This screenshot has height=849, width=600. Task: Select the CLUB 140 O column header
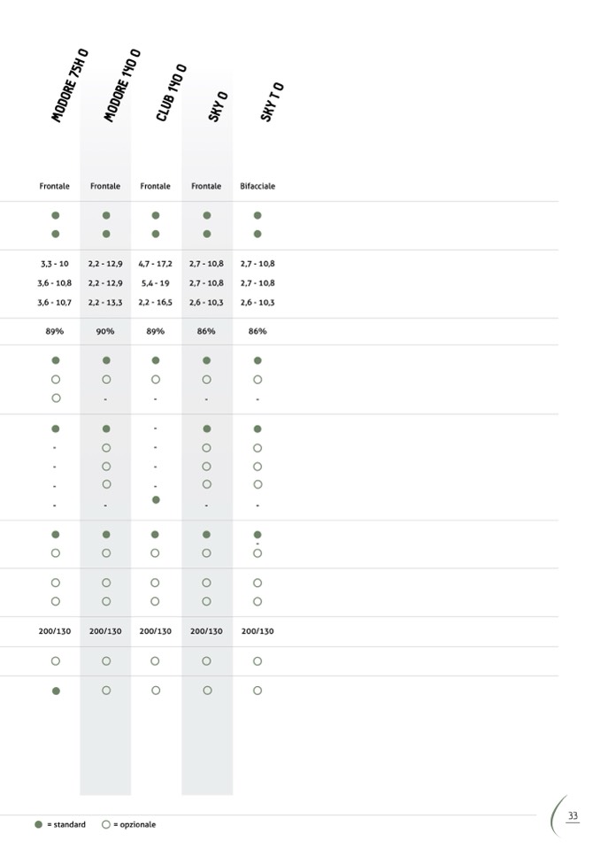click(x=171, y=93)
